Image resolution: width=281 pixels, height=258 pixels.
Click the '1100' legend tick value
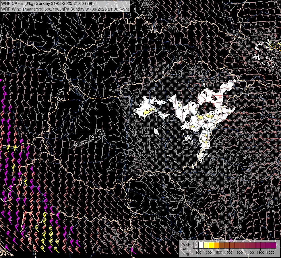[x=250, y=253]
